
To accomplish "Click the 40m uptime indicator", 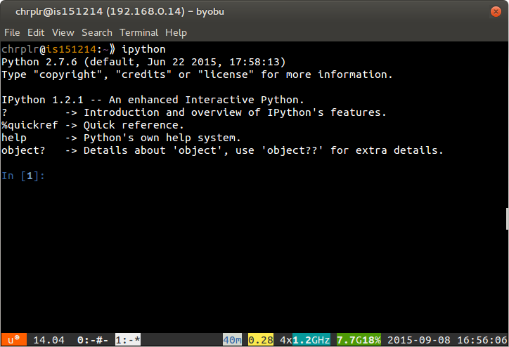I will (x=231, y=340).
